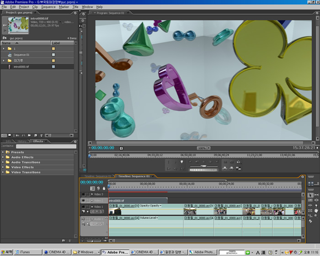The height and width of the screenshot is (256, 320).
Task: Select the Pen tool in the Tools panel
Action: [x=316, y=205]
